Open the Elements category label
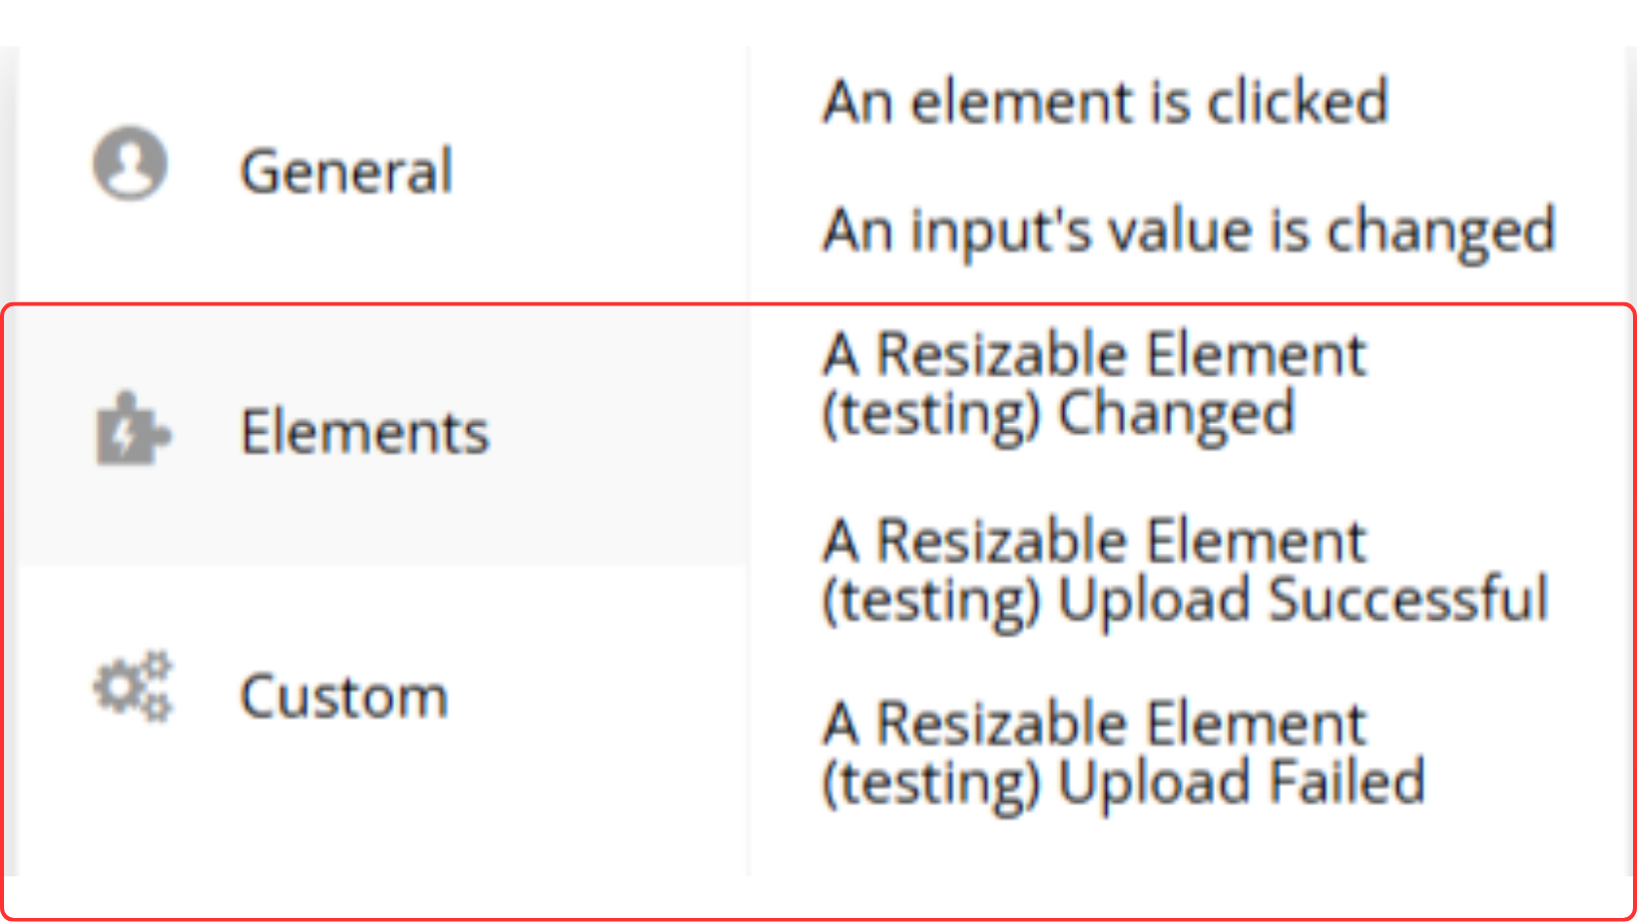1637x922 pixels. [x=364, y=432]
